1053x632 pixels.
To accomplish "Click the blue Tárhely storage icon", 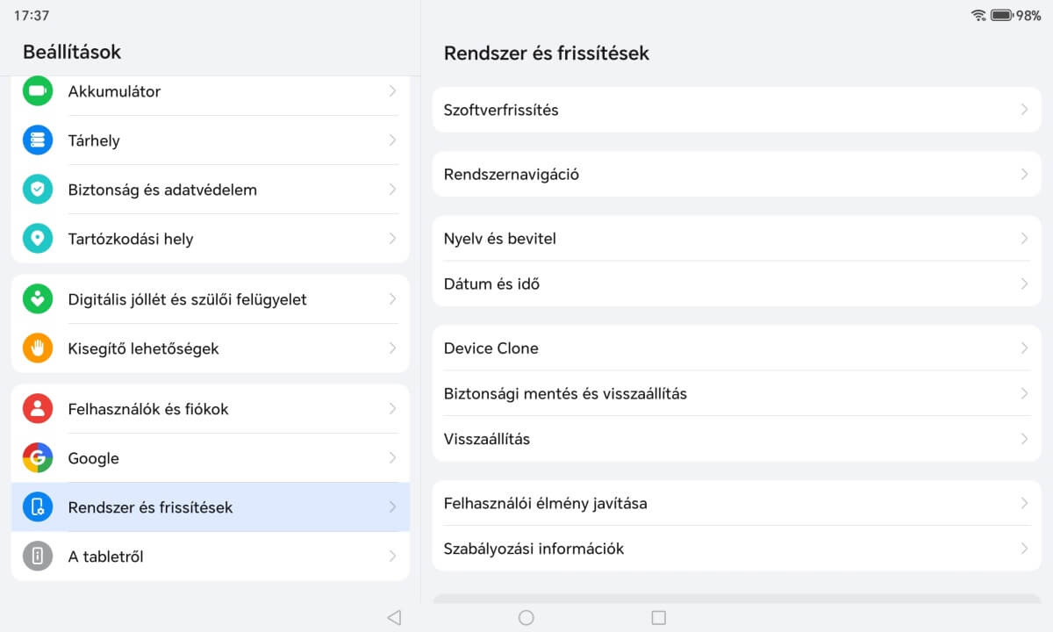I will click(x=38, y=140).
